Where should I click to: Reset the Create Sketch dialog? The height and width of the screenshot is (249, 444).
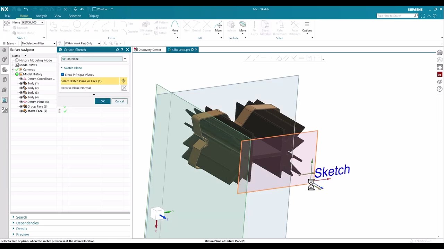(117, 50)
